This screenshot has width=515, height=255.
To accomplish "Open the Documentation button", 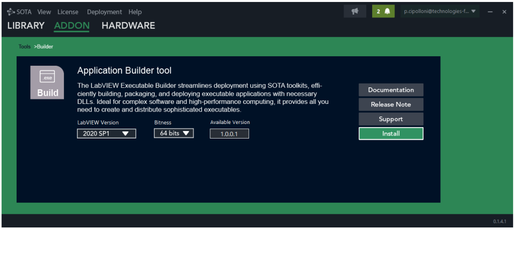I will pos(391,90).
